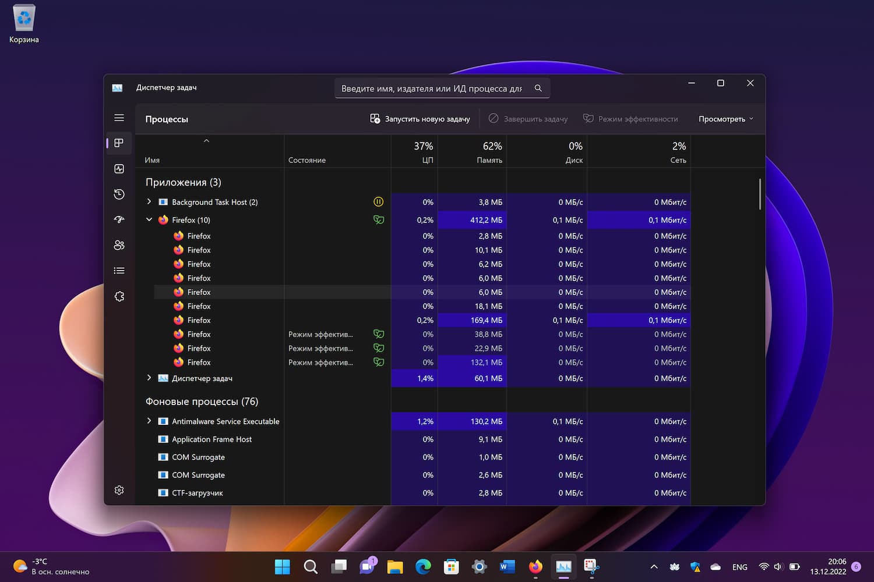The image size is (874, 582).
Task: Click the navigation hamburger menu
Action: tap(119, 118)
